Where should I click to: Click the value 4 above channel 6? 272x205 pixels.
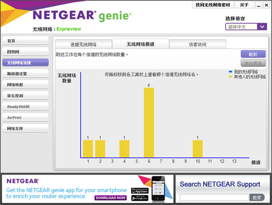click(149, 85)
